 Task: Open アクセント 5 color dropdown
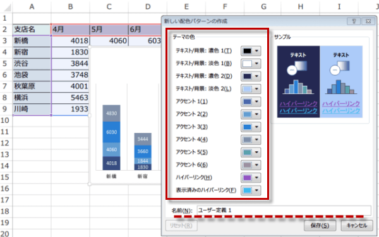[x=251, y=152]
